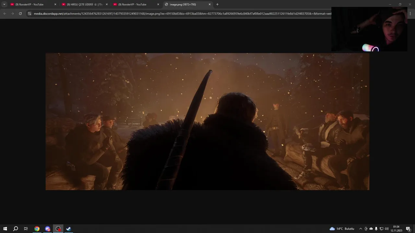Open Task View on the taskbar

click(x=26, y=229)
